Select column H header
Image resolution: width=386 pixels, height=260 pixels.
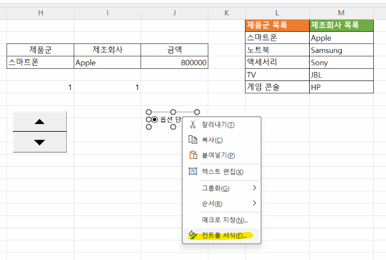click(40, 13)
